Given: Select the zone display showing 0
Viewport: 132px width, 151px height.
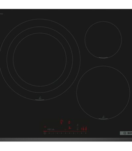Looking at the screenshot, I should pyautogui.click(x=69, y=122).
